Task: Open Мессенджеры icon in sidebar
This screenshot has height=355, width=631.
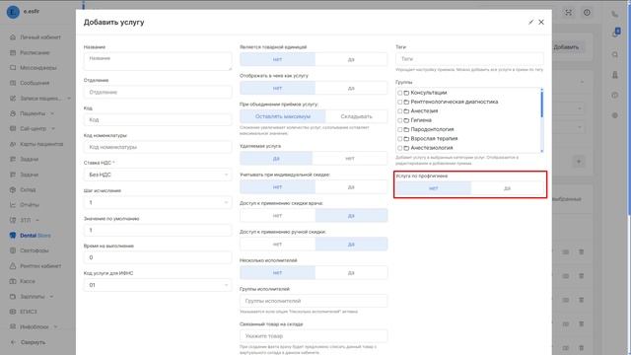Action: pyautogui.click(x=13, y=68)
